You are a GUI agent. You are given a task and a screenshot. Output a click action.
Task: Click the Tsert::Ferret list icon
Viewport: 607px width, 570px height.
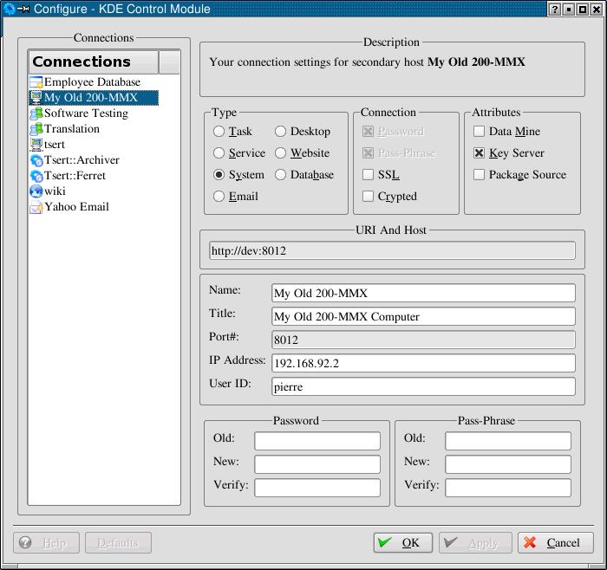pos(36,176)
